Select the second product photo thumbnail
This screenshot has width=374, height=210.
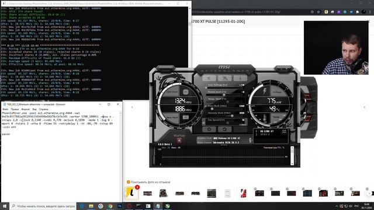tap(148, 193)
